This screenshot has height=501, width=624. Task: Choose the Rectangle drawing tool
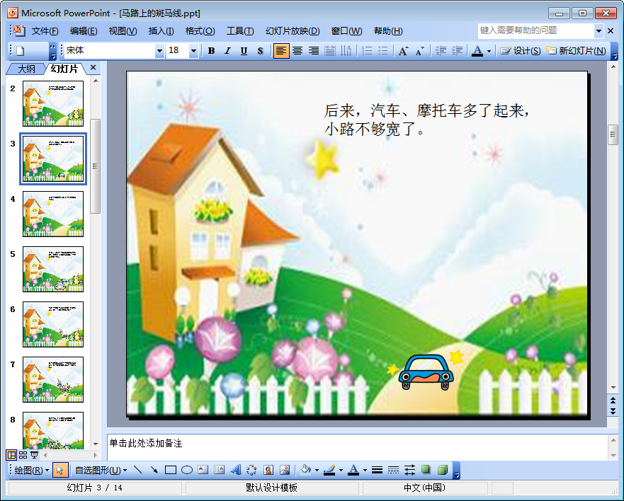tap(171, 470)
